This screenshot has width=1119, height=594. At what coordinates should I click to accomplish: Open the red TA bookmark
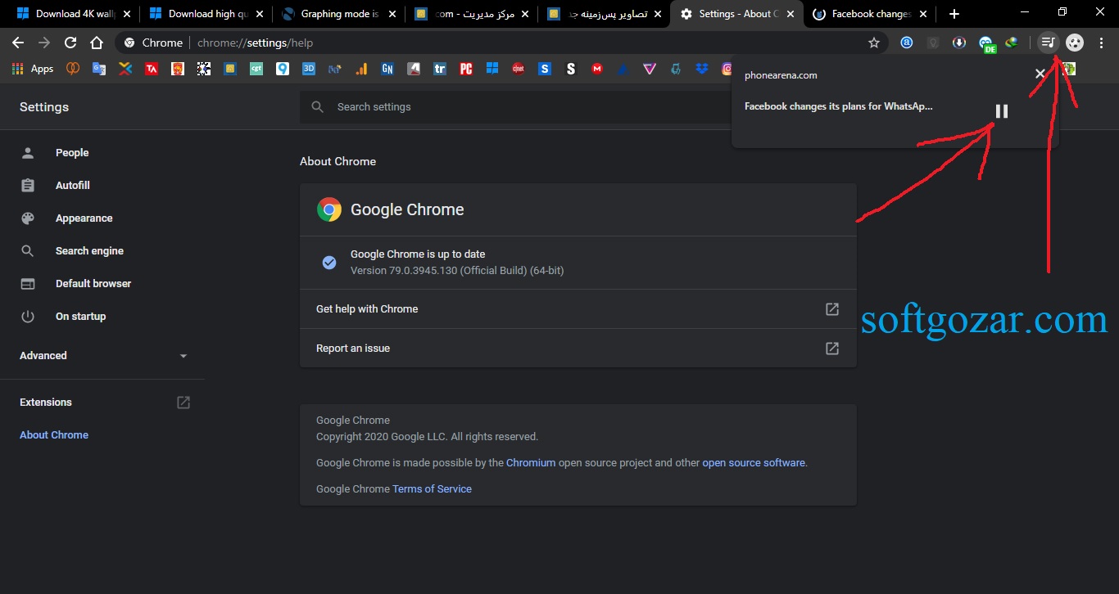152,69
